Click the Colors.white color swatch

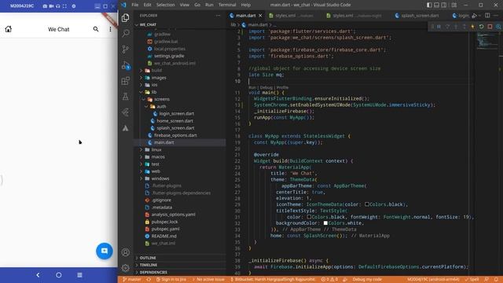(325, 223)
